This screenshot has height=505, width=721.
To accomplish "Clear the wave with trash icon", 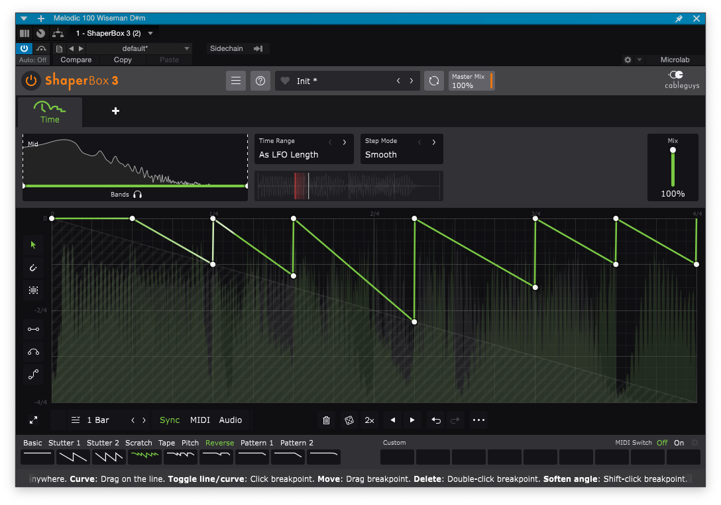I will 327,420.
